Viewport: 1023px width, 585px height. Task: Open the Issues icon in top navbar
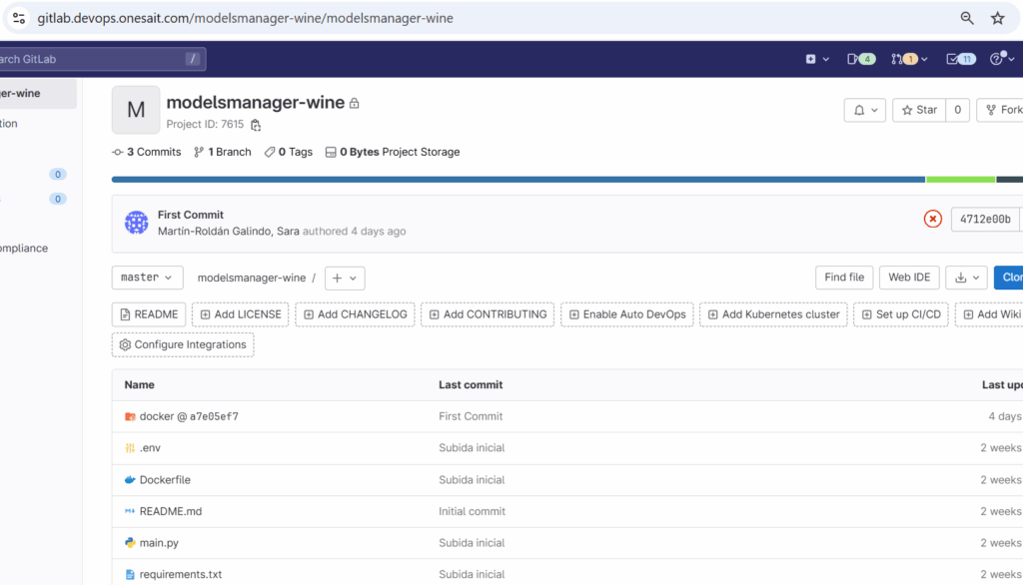860,59
